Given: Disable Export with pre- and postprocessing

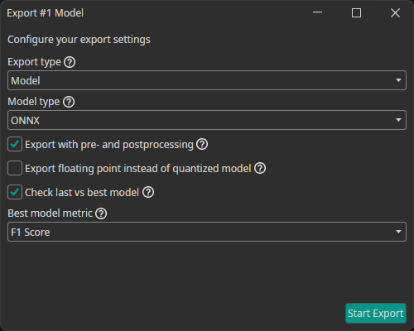Looking at the screenshot, I should 15,144.
